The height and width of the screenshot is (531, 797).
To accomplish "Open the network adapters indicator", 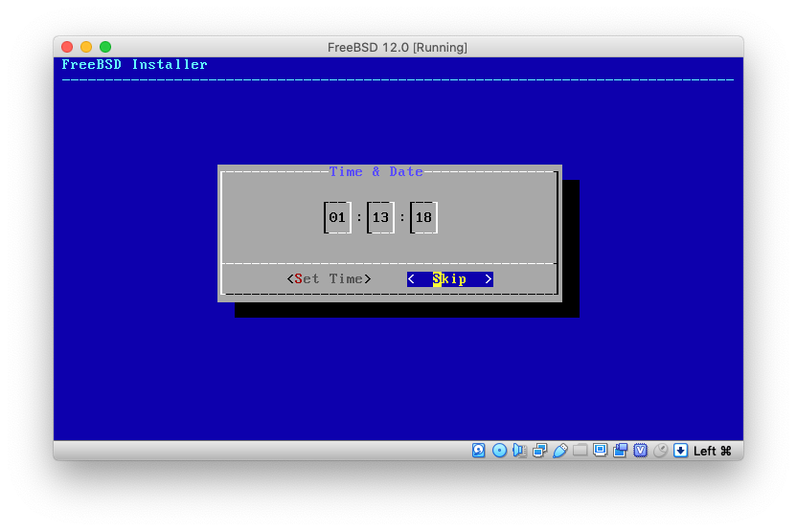I will tap(539, 451).
